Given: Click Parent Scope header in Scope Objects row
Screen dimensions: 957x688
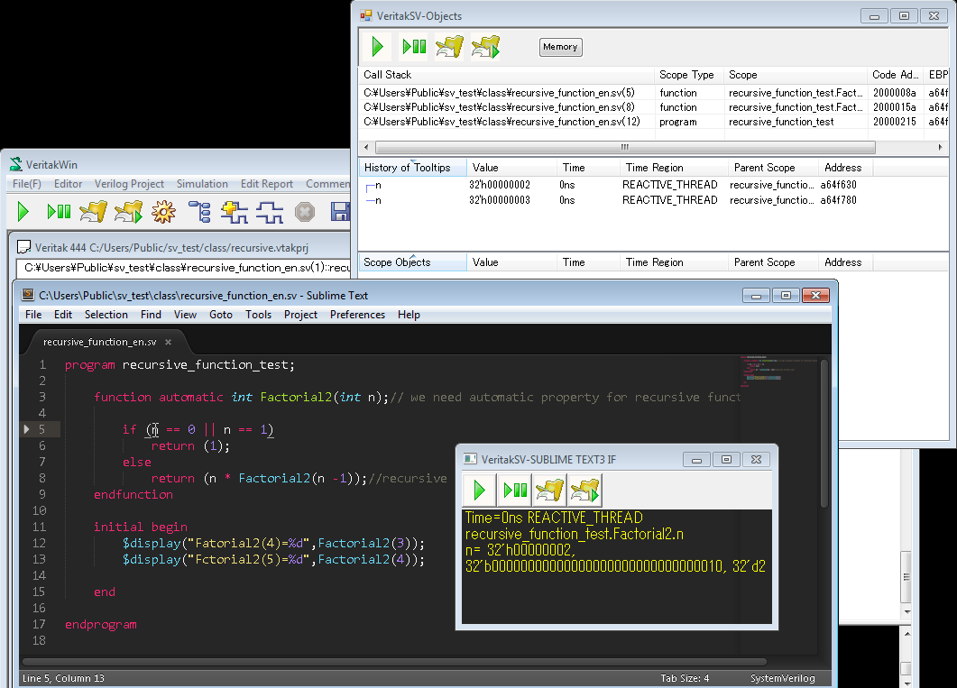Looking at the screenshot, I should click(x=773, y=262).
